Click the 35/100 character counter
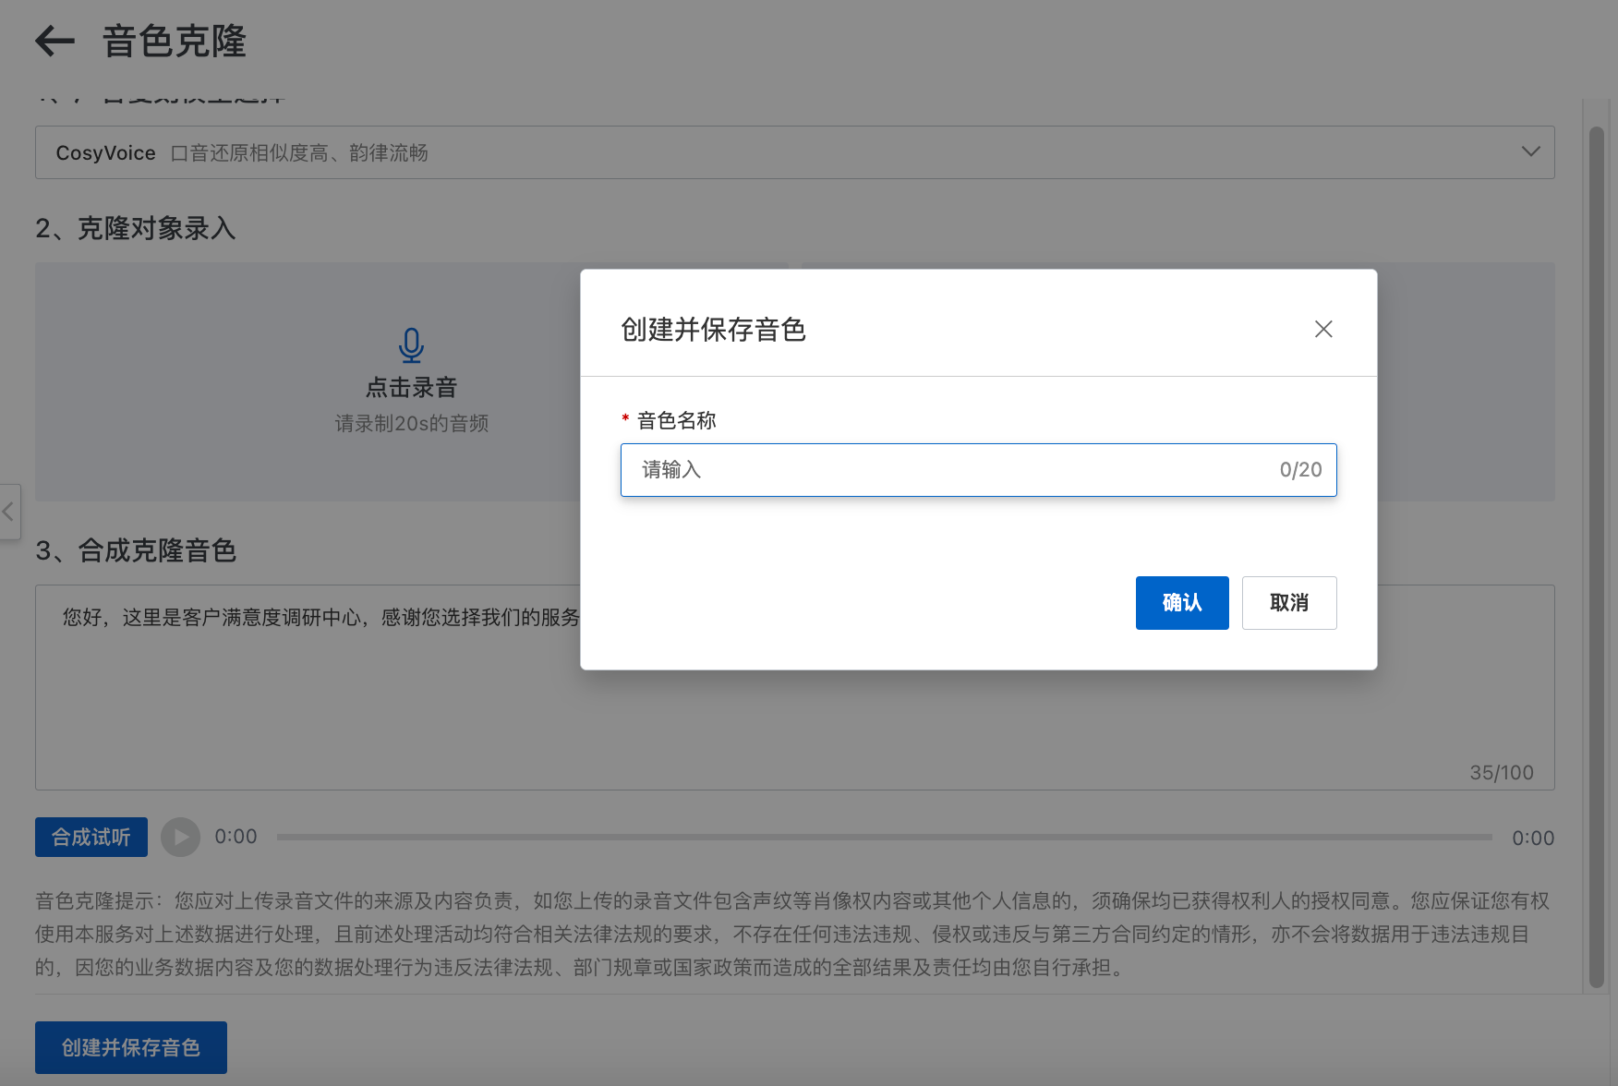 1502,773
